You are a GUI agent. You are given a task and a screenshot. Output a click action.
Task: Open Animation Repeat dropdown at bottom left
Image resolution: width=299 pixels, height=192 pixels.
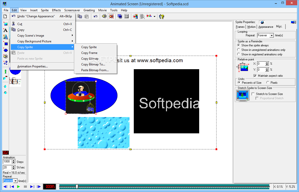(x=15, y=181)
